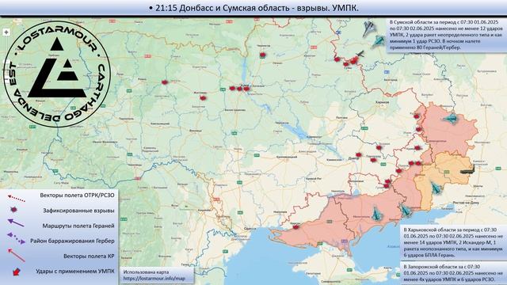Viewport: 507px width, 285px height.
Task: Click the Kharkiv region info text box
Action: click(x=453, y=242)
